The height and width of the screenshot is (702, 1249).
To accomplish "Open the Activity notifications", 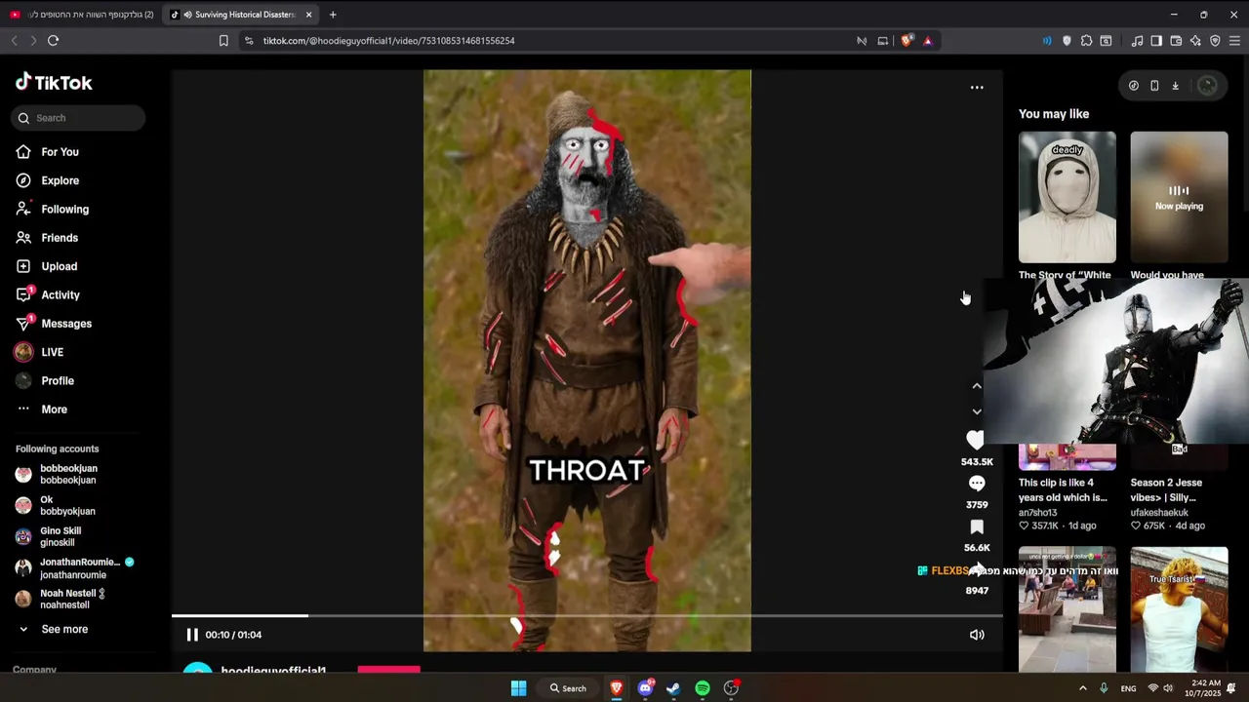I will [x=60, y=294].
